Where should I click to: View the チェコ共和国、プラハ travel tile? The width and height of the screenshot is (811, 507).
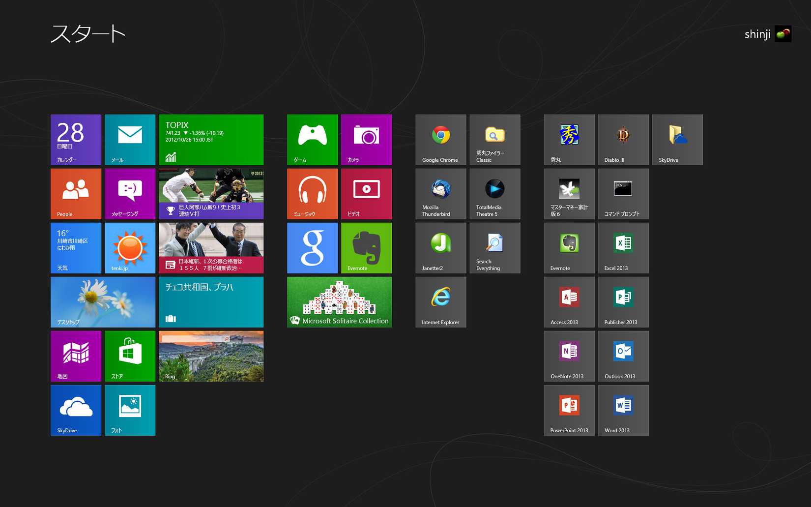(x=211, y=302)
